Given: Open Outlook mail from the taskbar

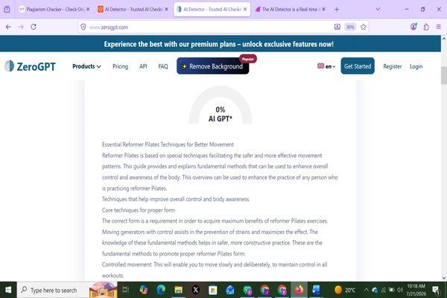Looking at the screenshot, I should tap(230, 290).
